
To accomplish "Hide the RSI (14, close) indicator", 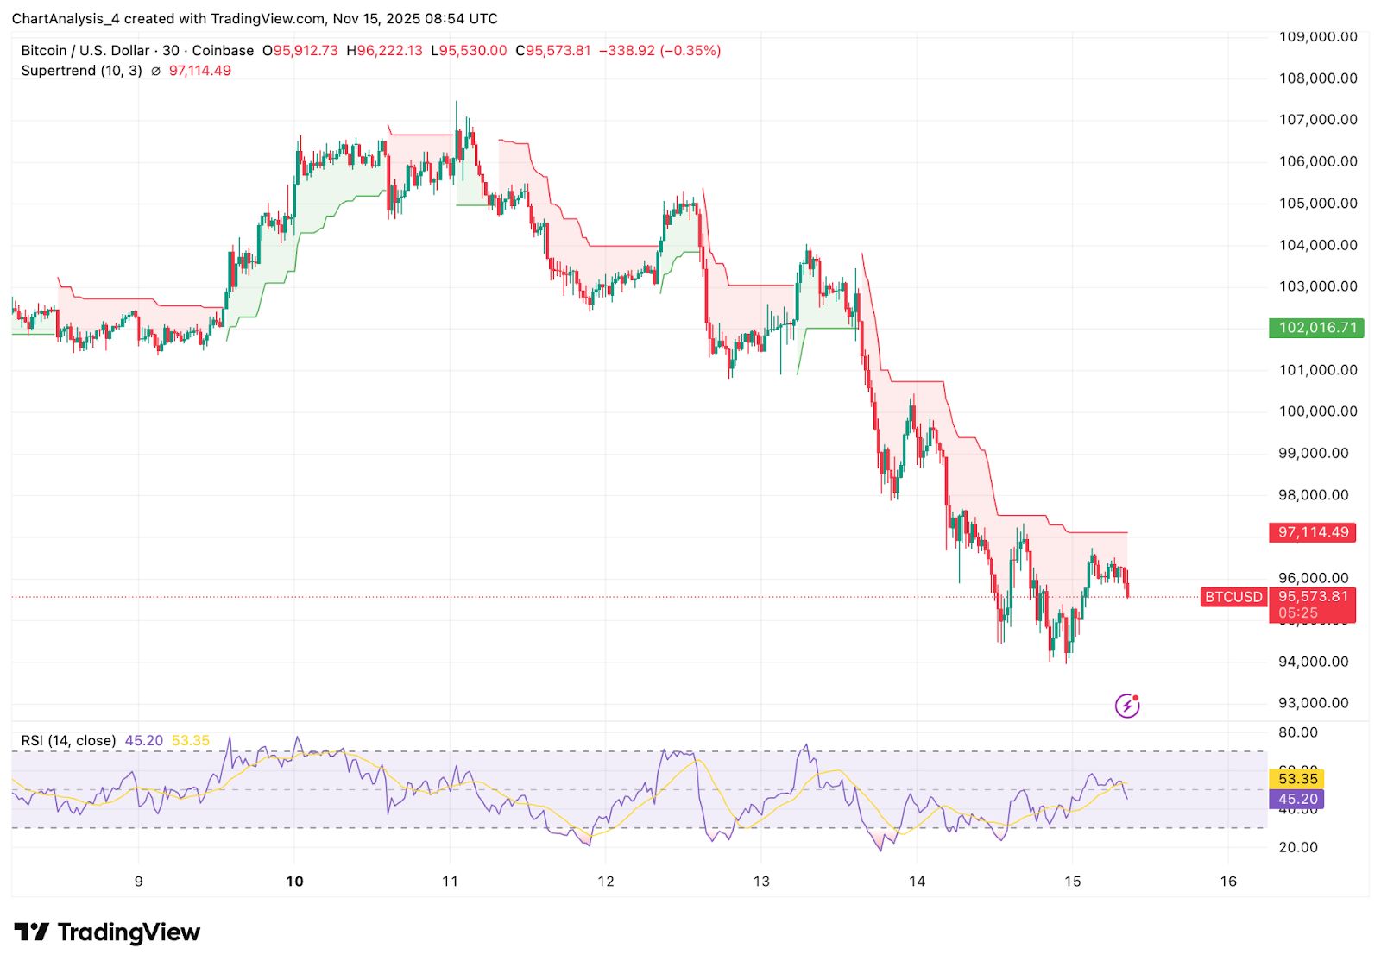I will click(x=67, y=740).
